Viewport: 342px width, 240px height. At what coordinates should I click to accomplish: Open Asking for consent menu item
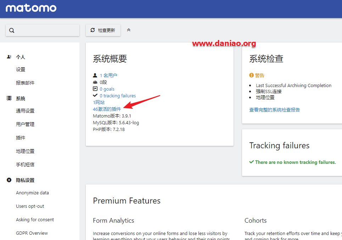(x=35, y=219)
